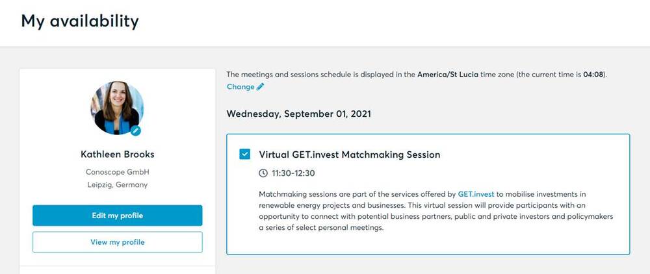Click the matchmaking session description paragraph
This screenshot has width=650, height=274.
(x=435, y=211)
